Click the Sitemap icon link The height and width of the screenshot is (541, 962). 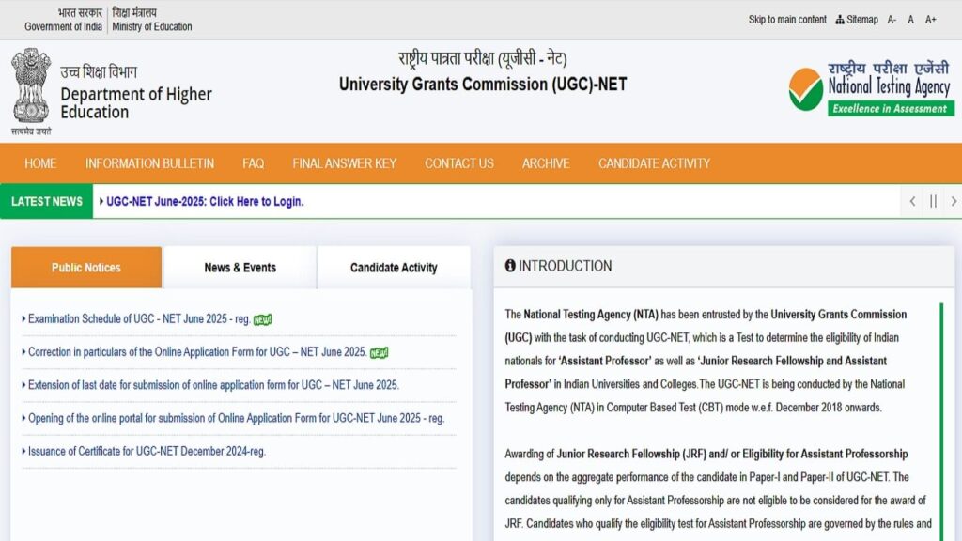(x=857, y=20)
